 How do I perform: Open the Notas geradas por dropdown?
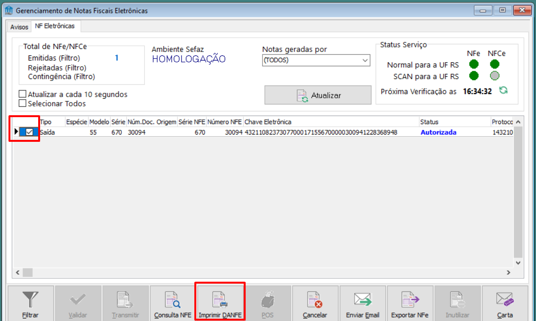pos(316,60)
